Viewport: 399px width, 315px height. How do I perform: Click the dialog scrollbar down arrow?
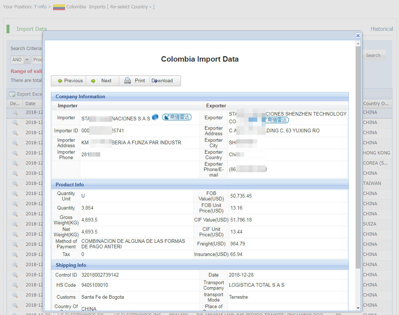[358, 308]
